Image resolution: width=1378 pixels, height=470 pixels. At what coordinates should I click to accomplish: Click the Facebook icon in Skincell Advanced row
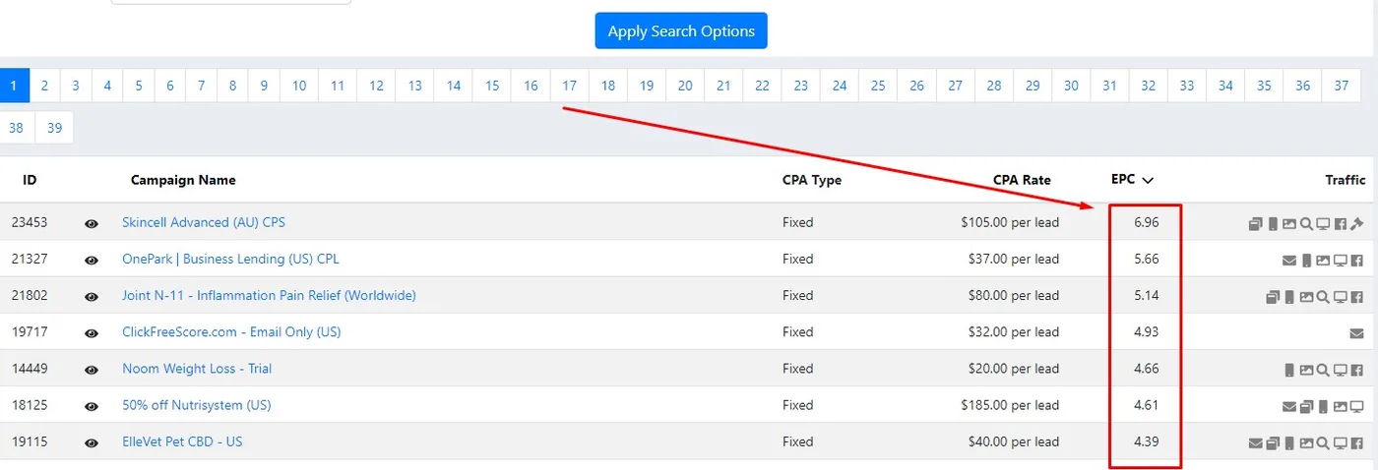point(1340,223)
